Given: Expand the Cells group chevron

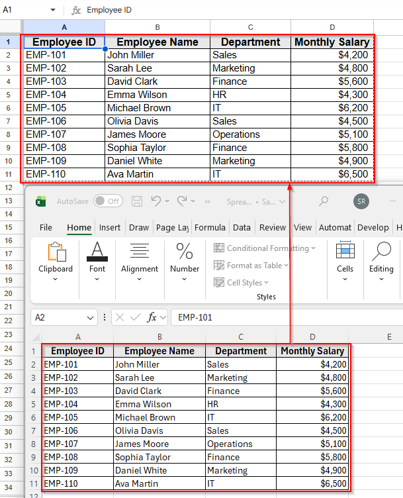Looking at the screenshot, I should tap(345, 279).
